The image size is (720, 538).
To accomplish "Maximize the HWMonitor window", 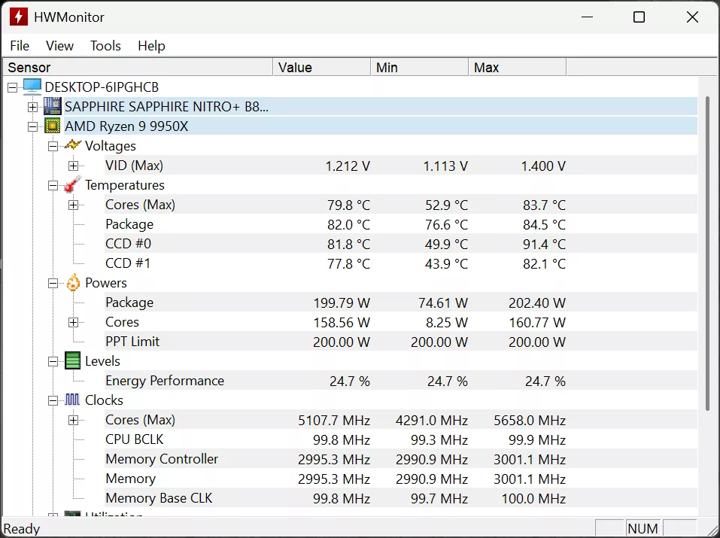I will (639, 17).
